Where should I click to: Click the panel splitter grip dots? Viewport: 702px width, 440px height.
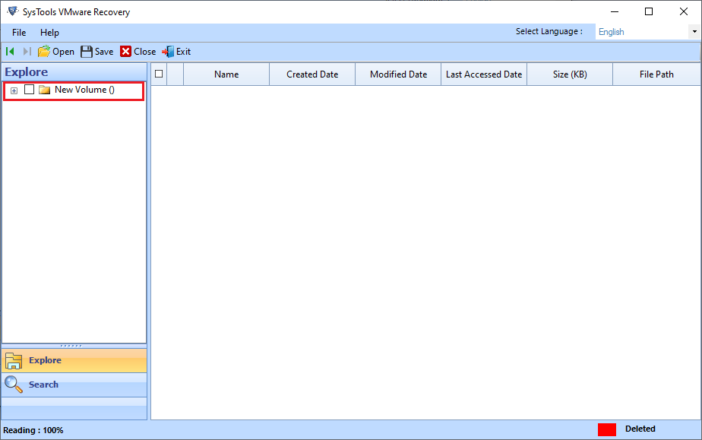tap(74, 346)
